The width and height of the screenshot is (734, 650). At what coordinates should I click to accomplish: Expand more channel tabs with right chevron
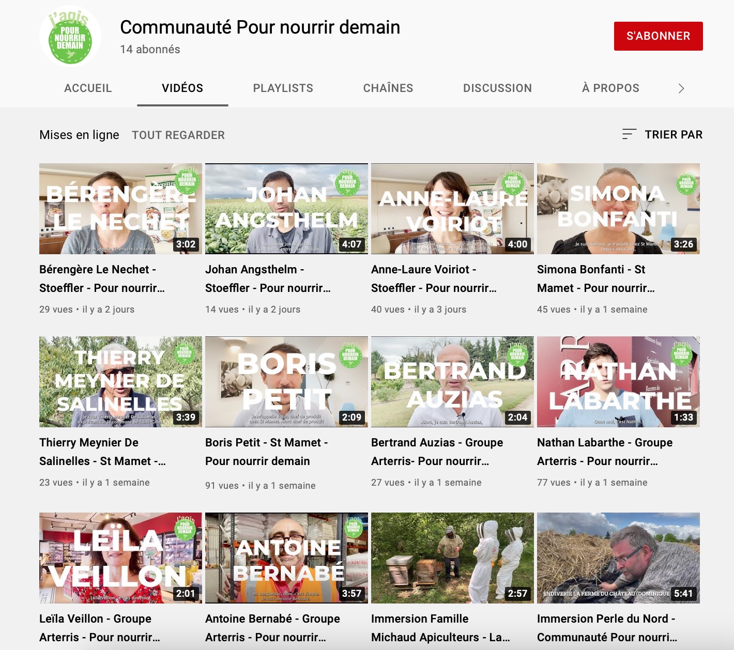pos(681,88)
